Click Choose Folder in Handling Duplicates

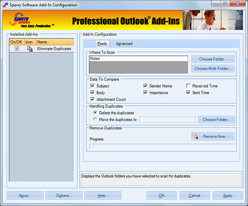216,120
